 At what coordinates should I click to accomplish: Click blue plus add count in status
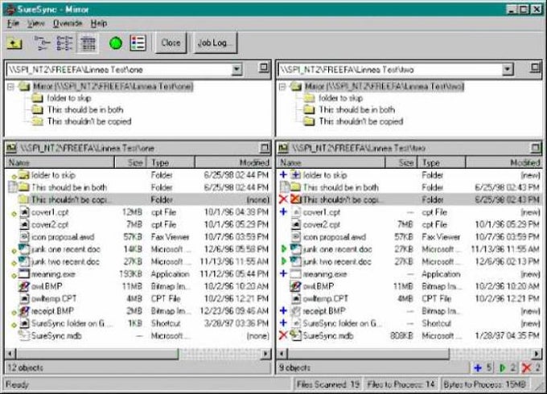click(x=483, y=367)
